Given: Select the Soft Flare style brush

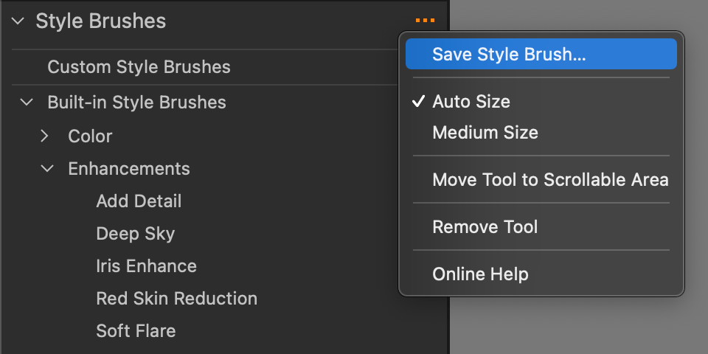Looking at the screenshot, I should 136,331.
